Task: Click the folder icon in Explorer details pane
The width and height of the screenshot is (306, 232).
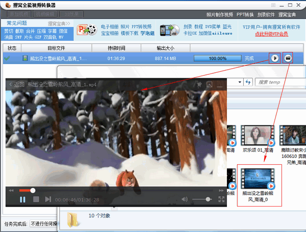Action: click(x=72, y=220)
